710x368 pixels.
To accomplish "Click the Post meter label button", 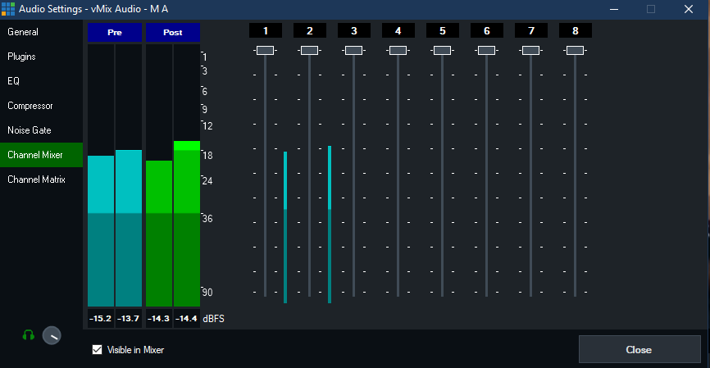I will pos(173,33).
